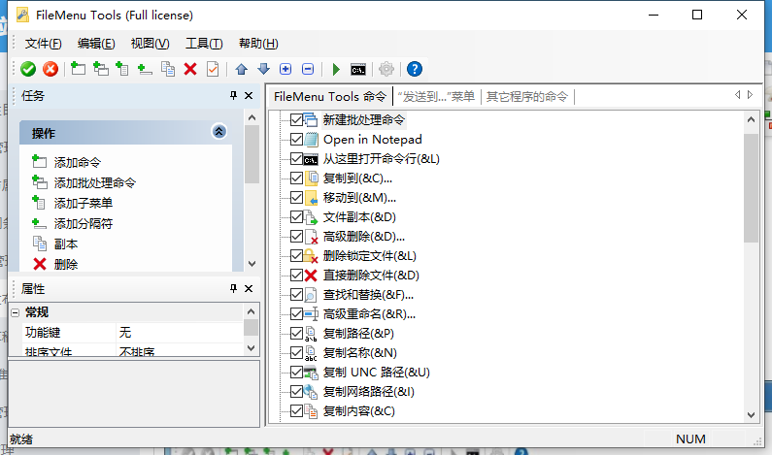Click the Add batch command toolbar icon
772x455 pixels.
[x=100, y=69]
